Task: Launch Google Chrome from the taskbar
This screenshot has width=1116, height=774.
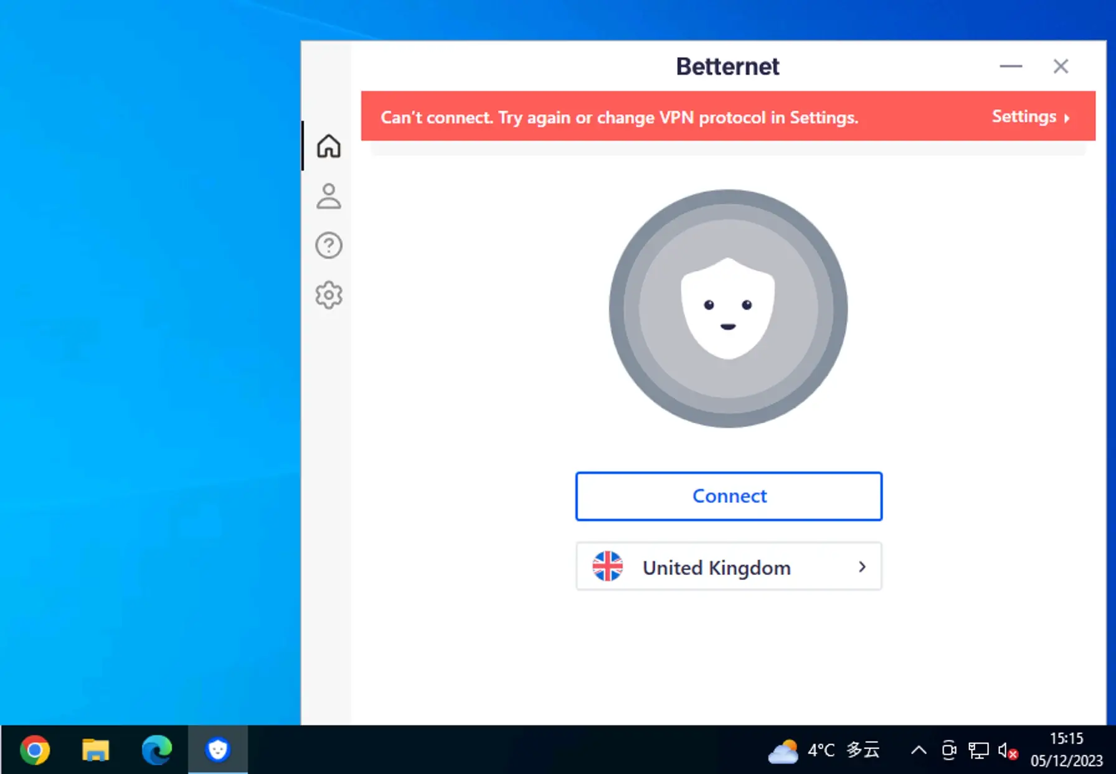Action: point(35,750)
